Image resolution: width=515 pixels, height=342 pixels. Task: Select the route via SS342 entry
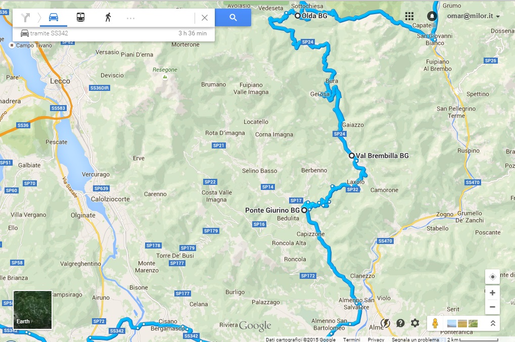(x=114, y=33)
